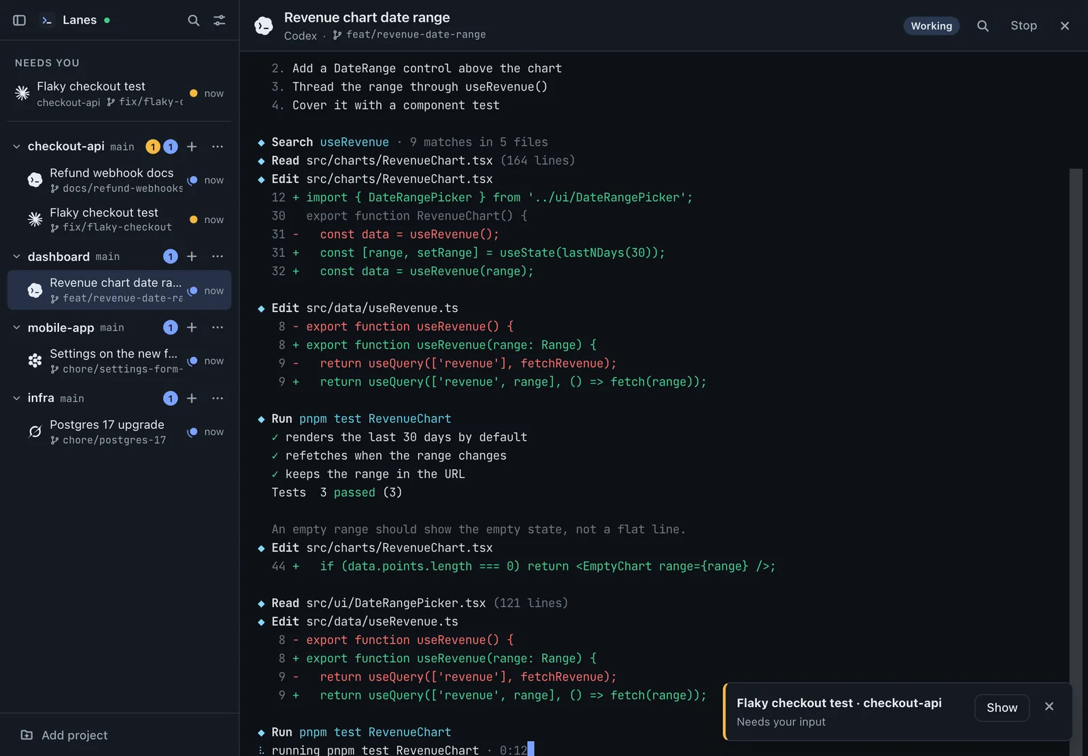
Task: Add a new lane to dashboard
Action: (192, 256)
